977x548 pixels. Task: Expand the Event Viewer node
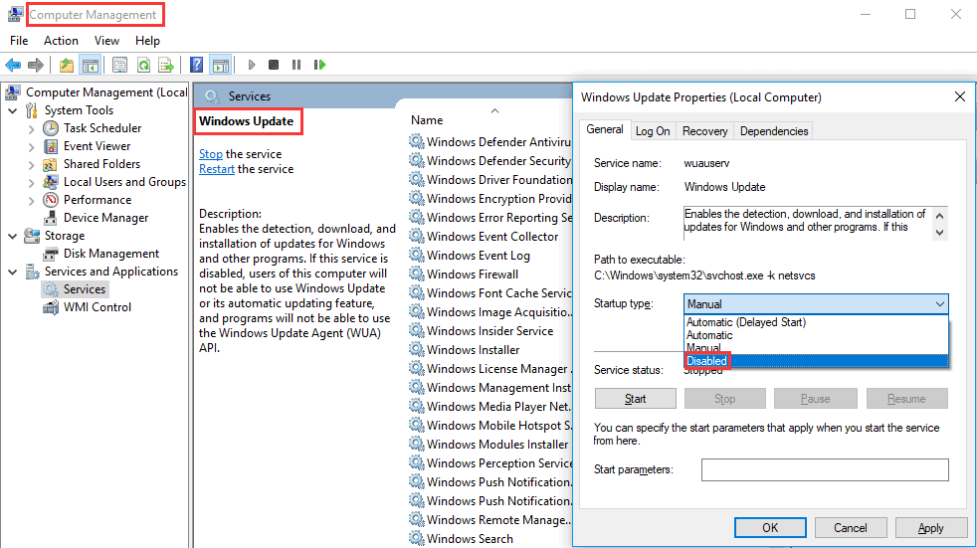(31, 147)
